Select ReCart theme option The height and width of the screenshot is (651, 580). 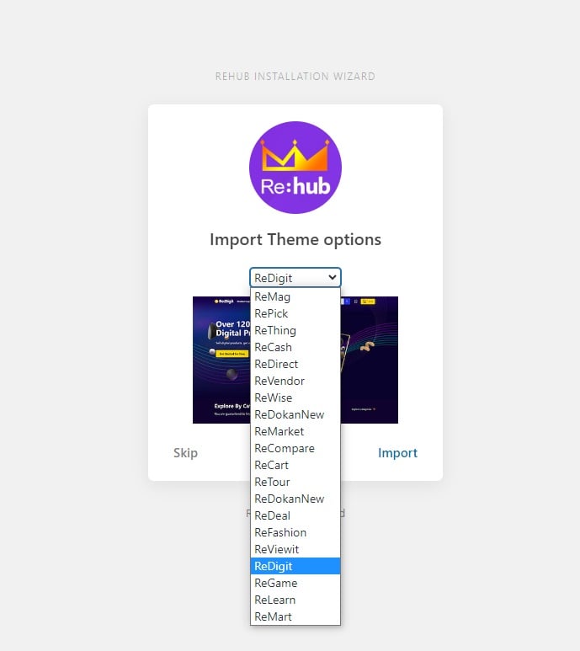point(295,465)
